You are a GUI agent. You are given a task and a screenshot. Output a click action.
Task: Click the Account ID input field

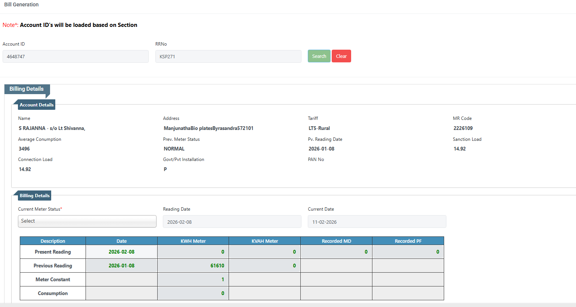point(75,56)
